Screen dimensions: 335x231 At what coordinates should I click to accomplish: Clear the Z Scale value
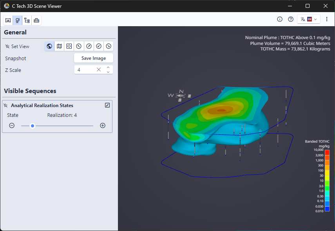tap(99, 70)
